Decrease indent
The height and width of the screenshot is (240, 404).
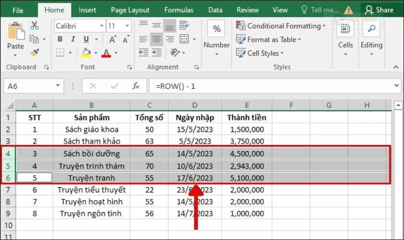[143, 52]
